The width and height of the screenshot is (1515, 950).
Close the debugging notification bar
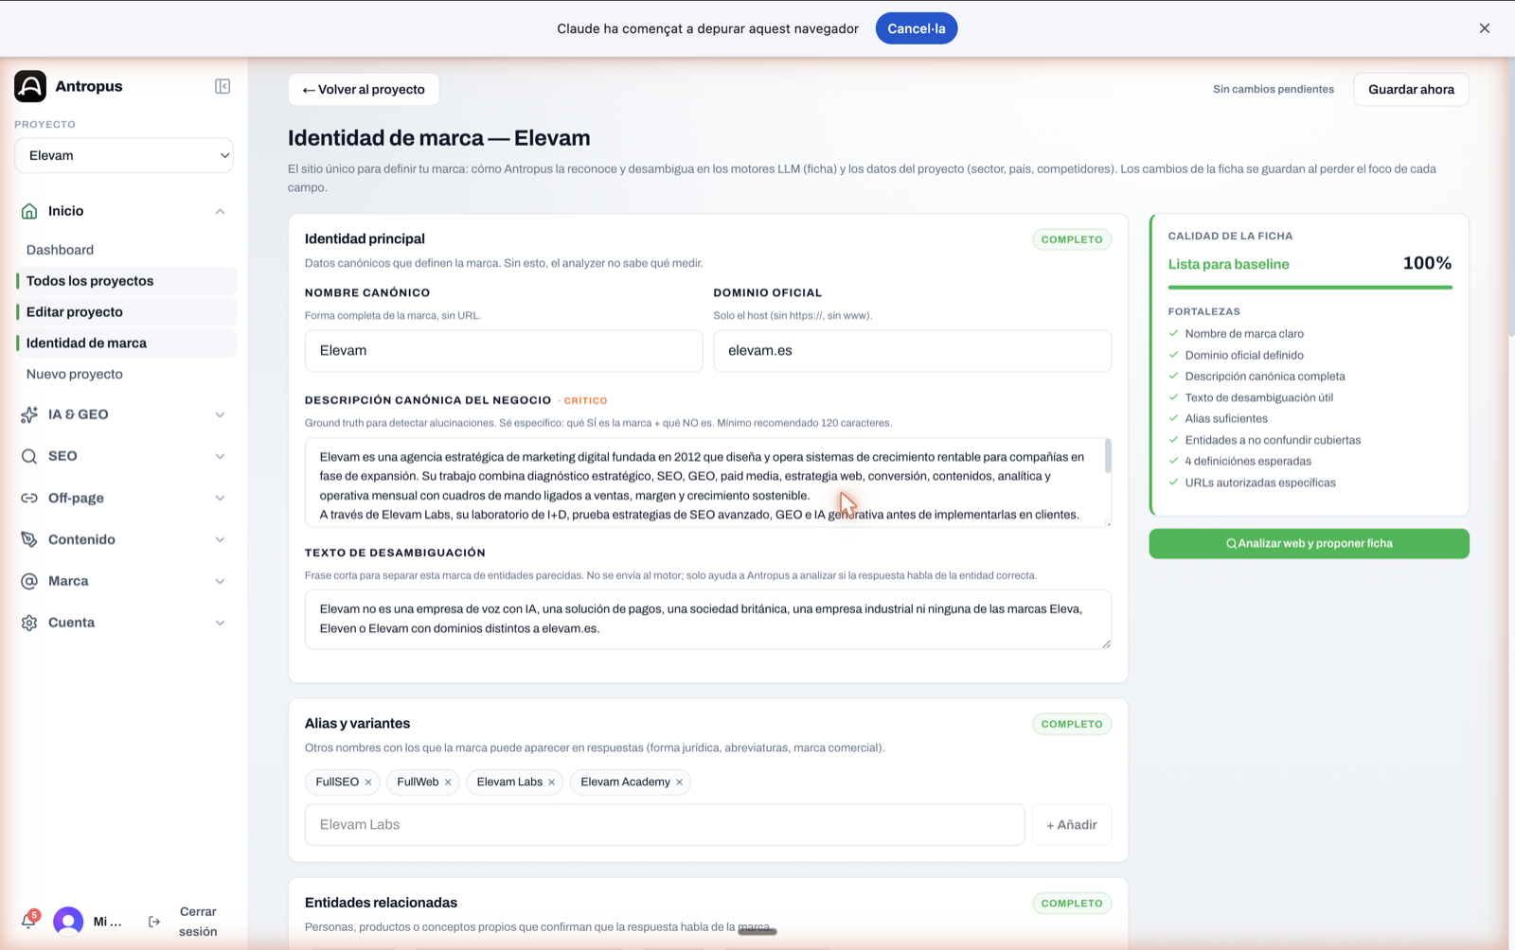pyautogui.click(x=1485, y=28)
